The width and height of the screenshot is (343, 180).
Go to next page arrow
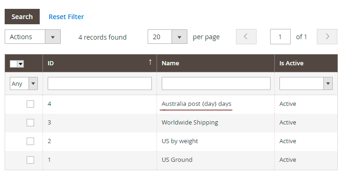pos(327,37)
